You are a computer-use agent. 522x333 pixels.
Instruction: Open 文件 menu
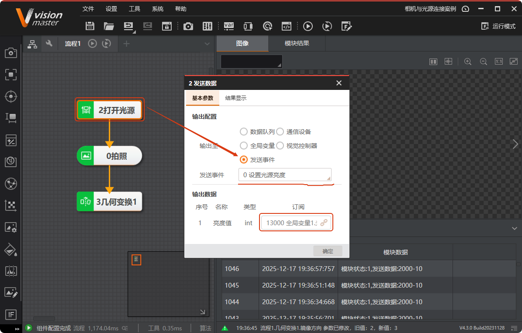[88, 9]
